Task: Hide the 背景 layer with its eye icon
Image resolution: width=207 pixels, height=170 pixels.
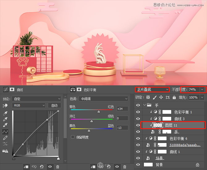Action: tap(138, 165)
